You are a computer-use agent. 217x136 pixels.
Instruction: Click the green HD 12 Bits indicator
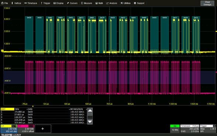coord(175,129)
